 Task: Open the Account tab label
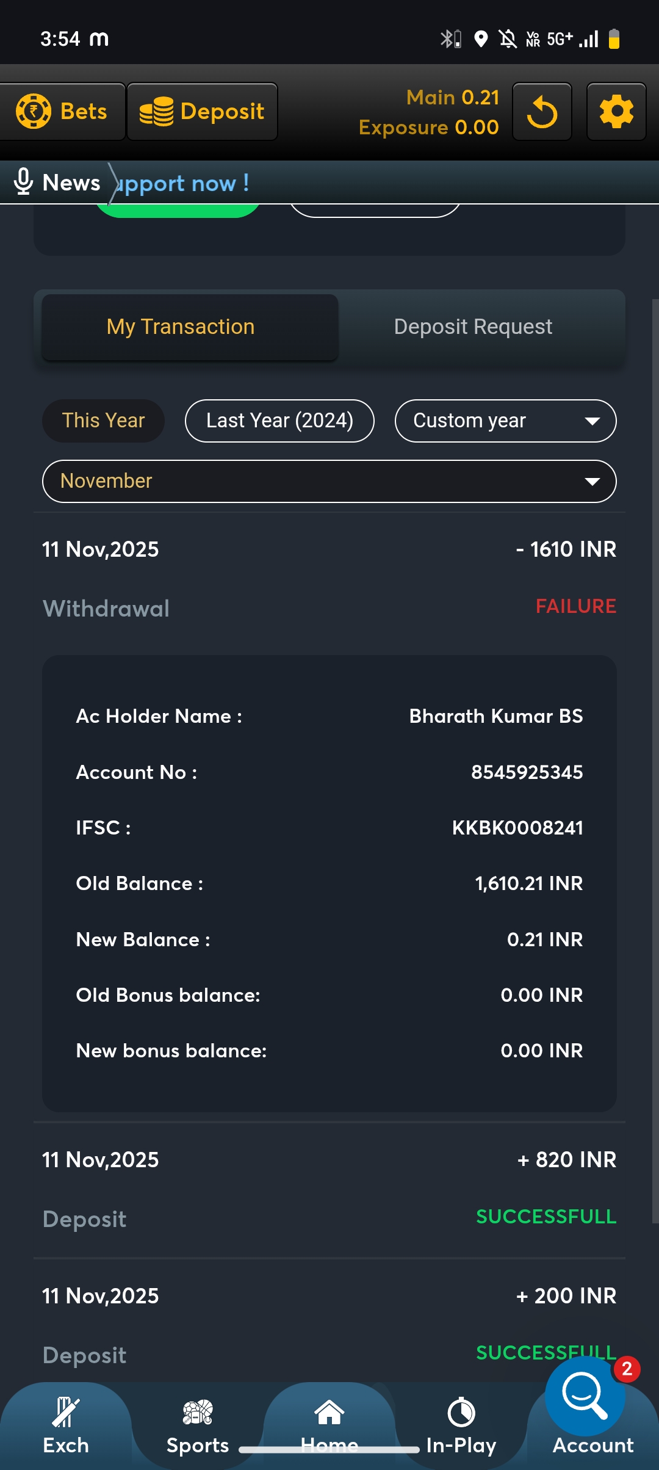[x=593, y=1446]
